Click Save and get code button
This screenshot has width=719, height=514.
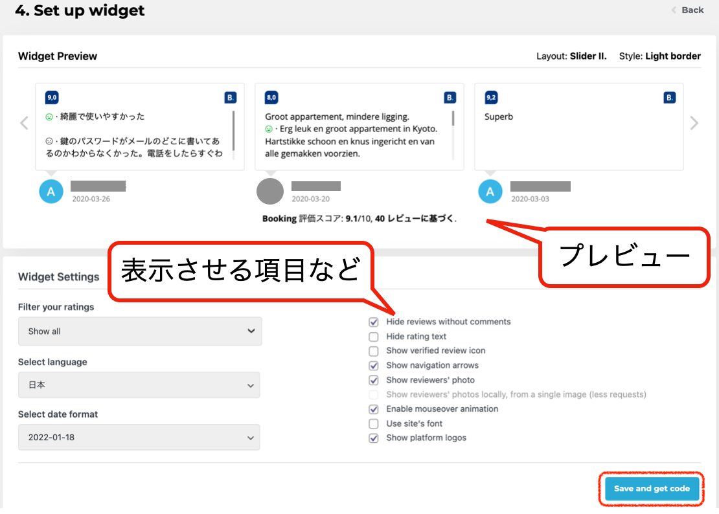pyautogui.click(x=652, y=489)
